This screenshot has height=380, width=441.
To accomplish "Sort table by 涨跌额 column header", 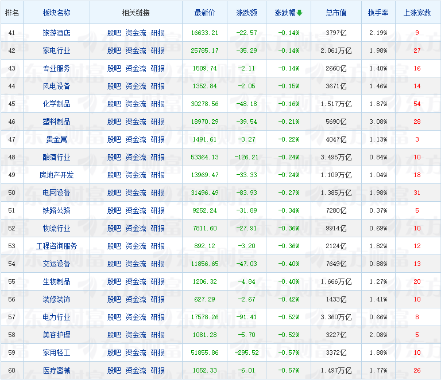I will [x=246, y=13].
